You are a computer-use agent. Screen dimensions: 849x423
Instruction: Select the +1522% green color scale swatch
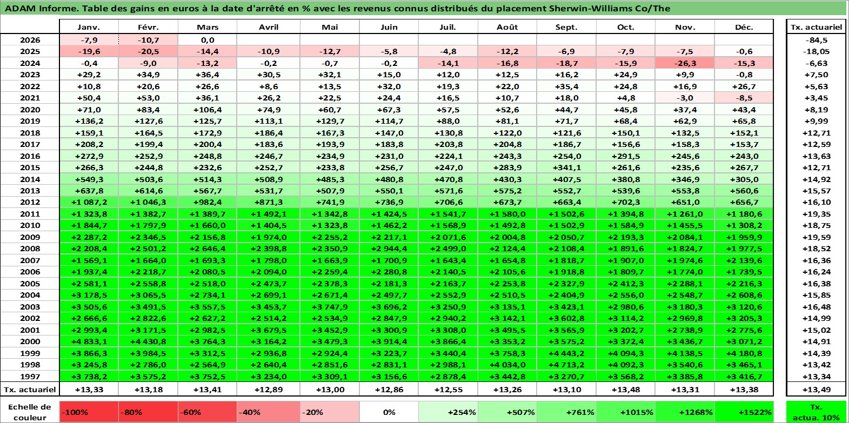[x=744, y=412]
